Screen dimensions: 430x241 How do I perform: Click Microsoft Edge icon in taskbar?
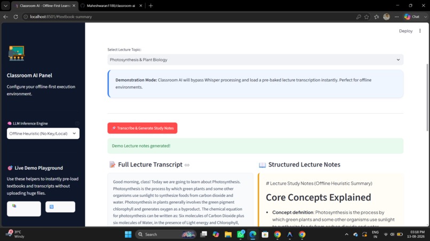pos(253,235)
